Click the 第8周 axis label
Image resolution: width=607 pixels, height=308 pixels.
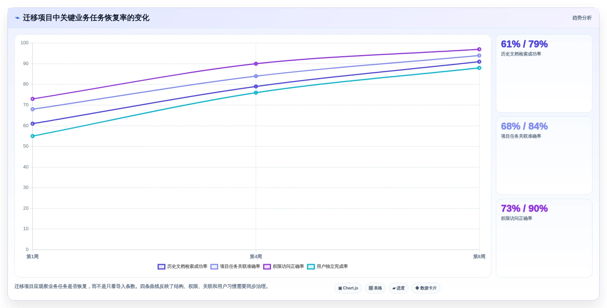click(479, 257)
